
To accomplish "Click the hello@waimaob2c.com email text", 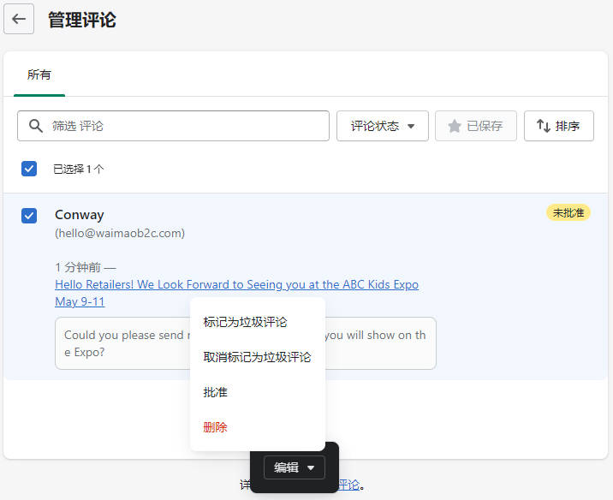I will pos(120,234).
